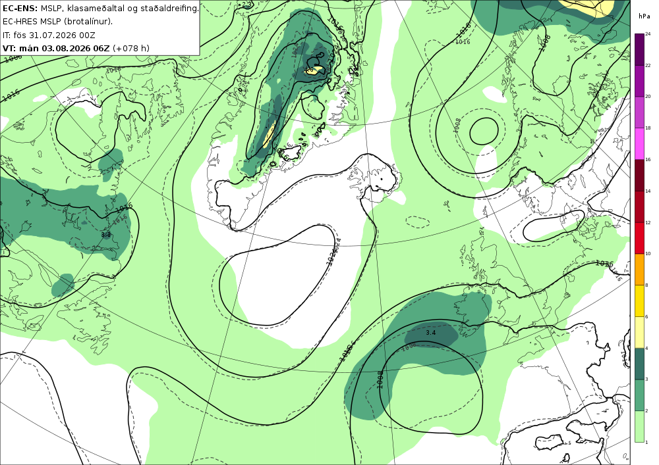The height and width of the screenshot is (465, 659).
Task: Click the colorbar tick label 24
Action: tap(648, 34)
